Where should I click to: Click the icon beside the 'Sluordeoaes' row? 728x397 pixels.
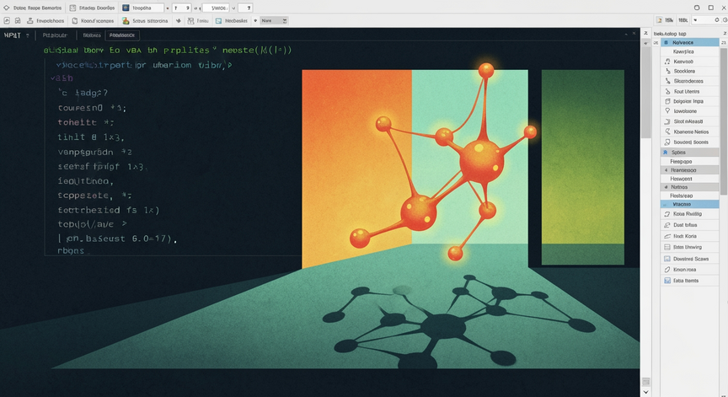click(667, 81)
